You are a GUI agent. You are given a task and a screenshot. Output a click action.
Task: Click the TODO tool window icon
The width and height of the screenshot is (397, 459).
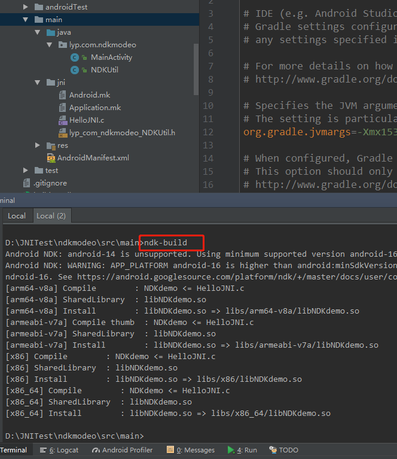[273, 449]
